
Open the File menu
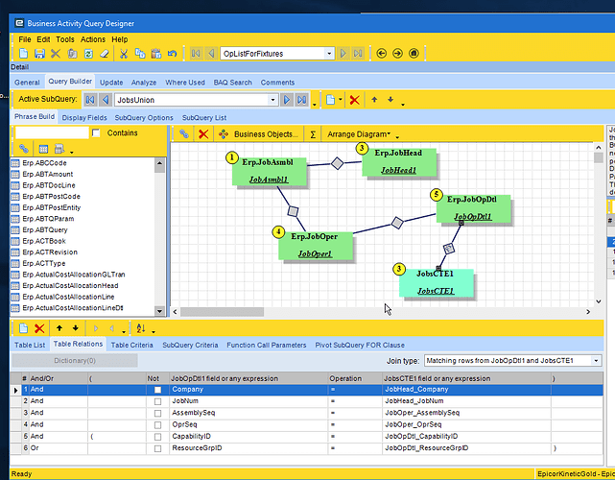(24, 39)
